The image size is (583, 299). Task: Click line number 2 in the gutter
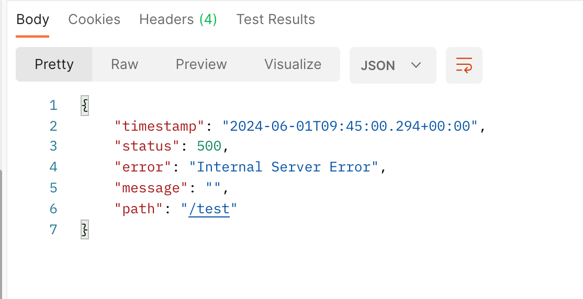[53, 126]
